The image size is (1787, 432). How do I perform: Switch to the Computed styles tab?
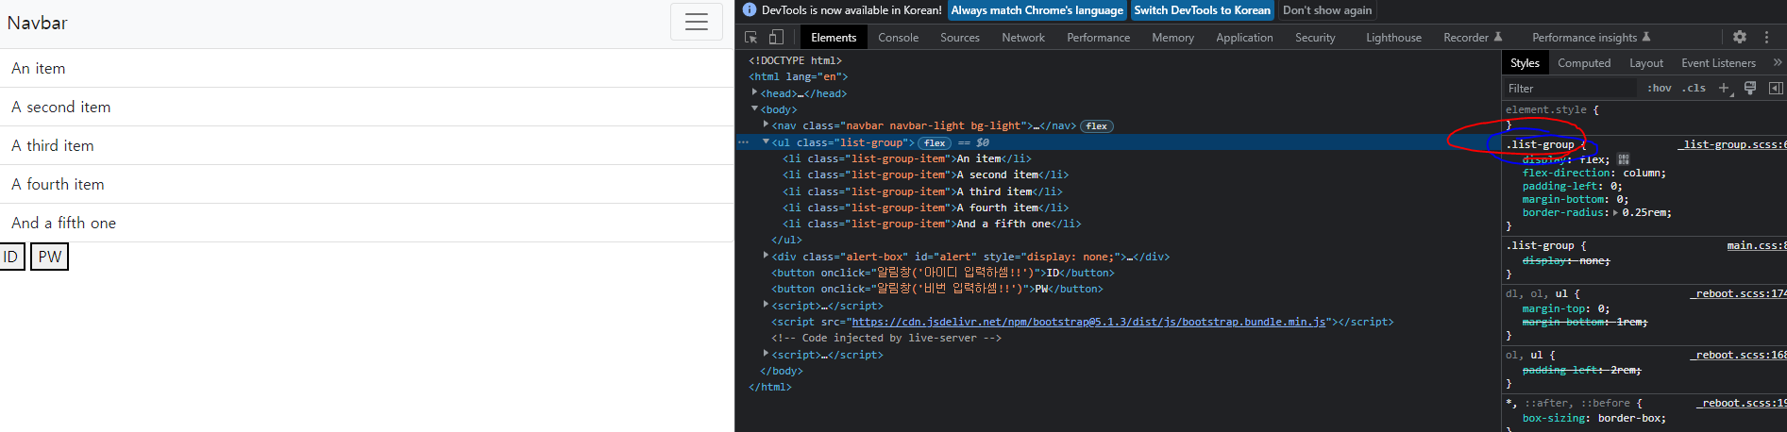pyautogui.click(x=1584, y=63)
